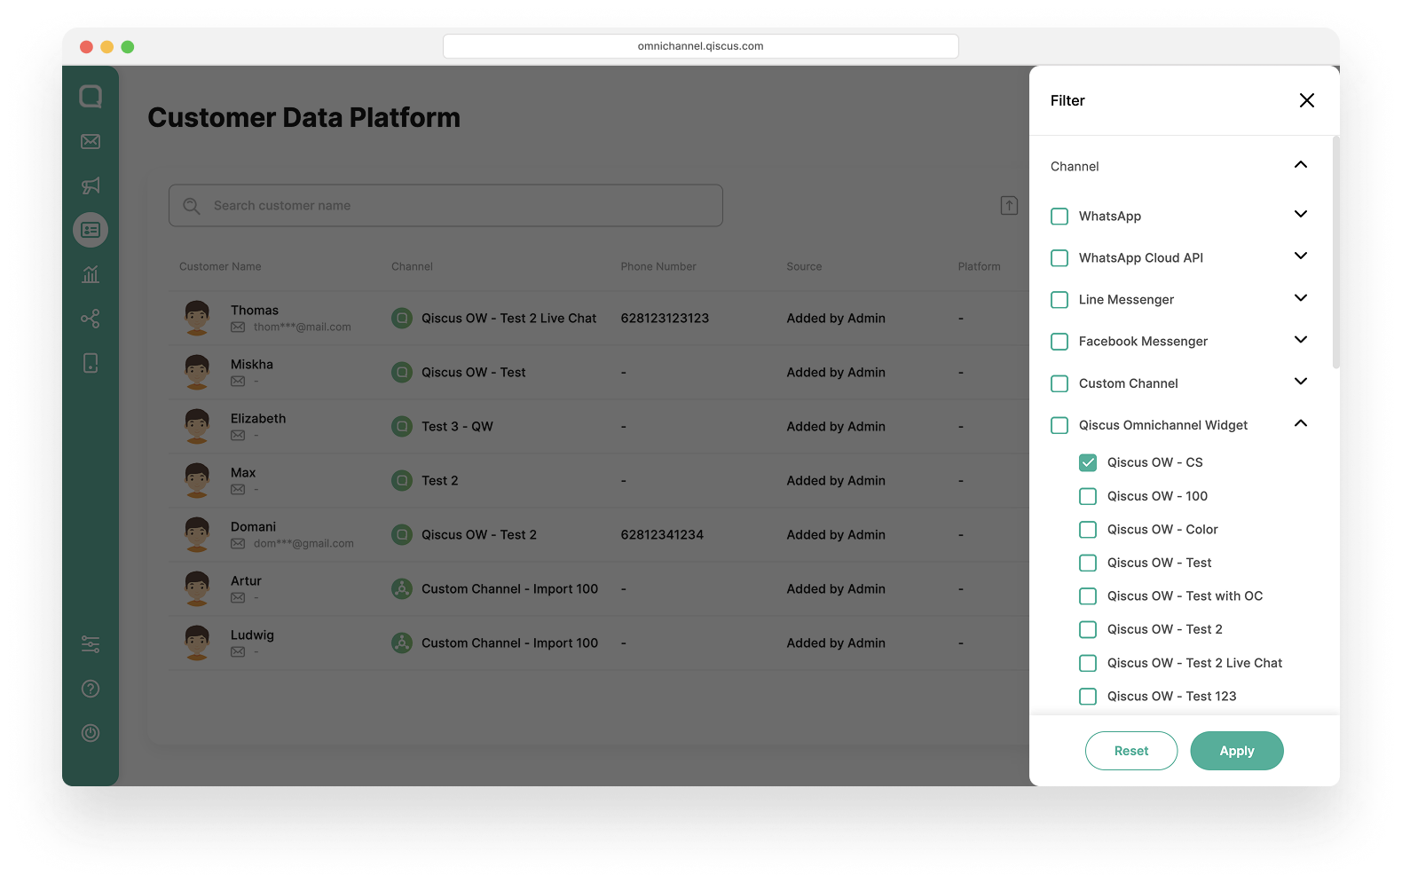Viewport: 1402px width, 883px height.
Task: Select customer name Artur
Action: [x=246, y=580]
